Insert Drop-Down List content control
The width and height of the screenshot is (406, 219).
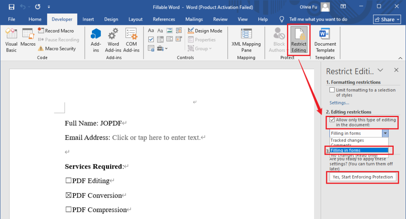coord(170,39)
